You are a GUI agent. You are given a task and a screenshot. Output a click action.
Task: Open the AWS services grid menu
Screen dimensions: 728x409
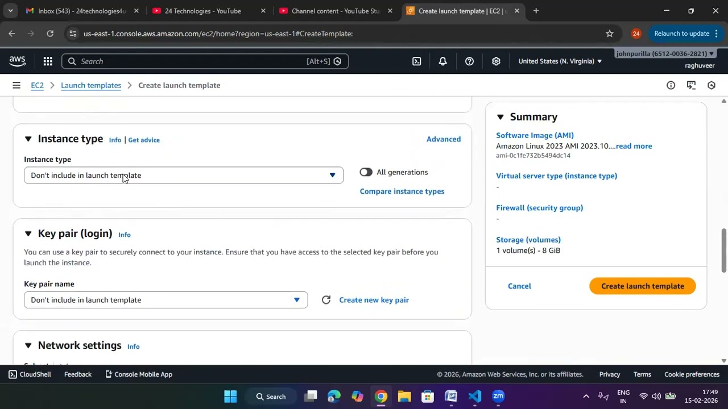[x=48, y=61]
